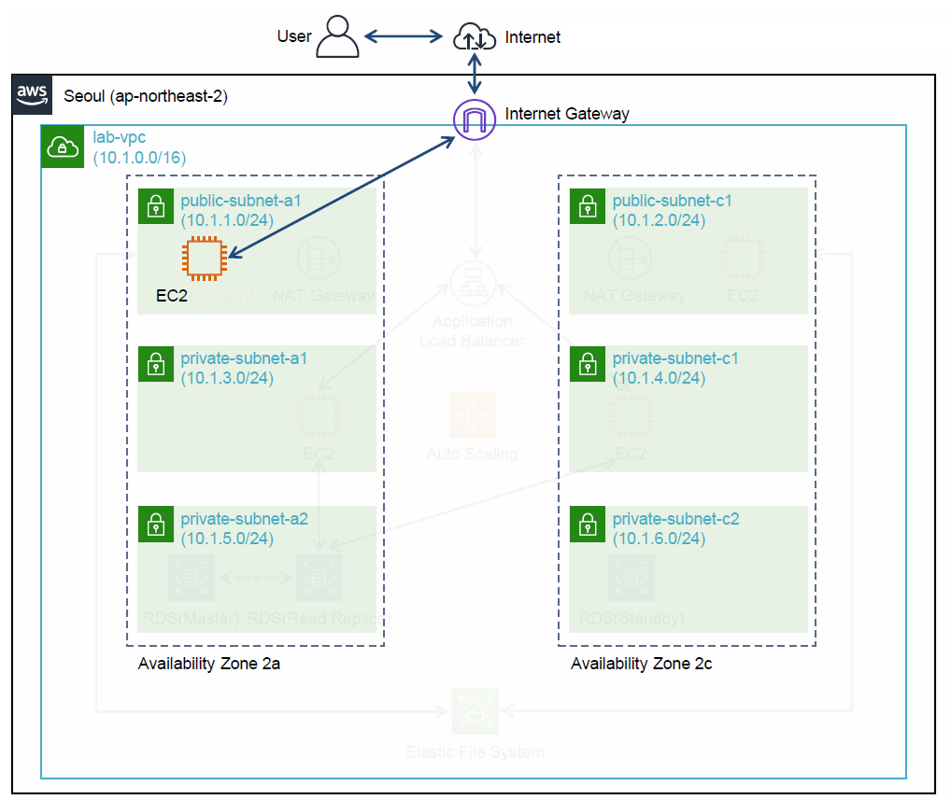Click the 'Internet Gateway' text label
The image size is (951, 799).
click(567, 114)
